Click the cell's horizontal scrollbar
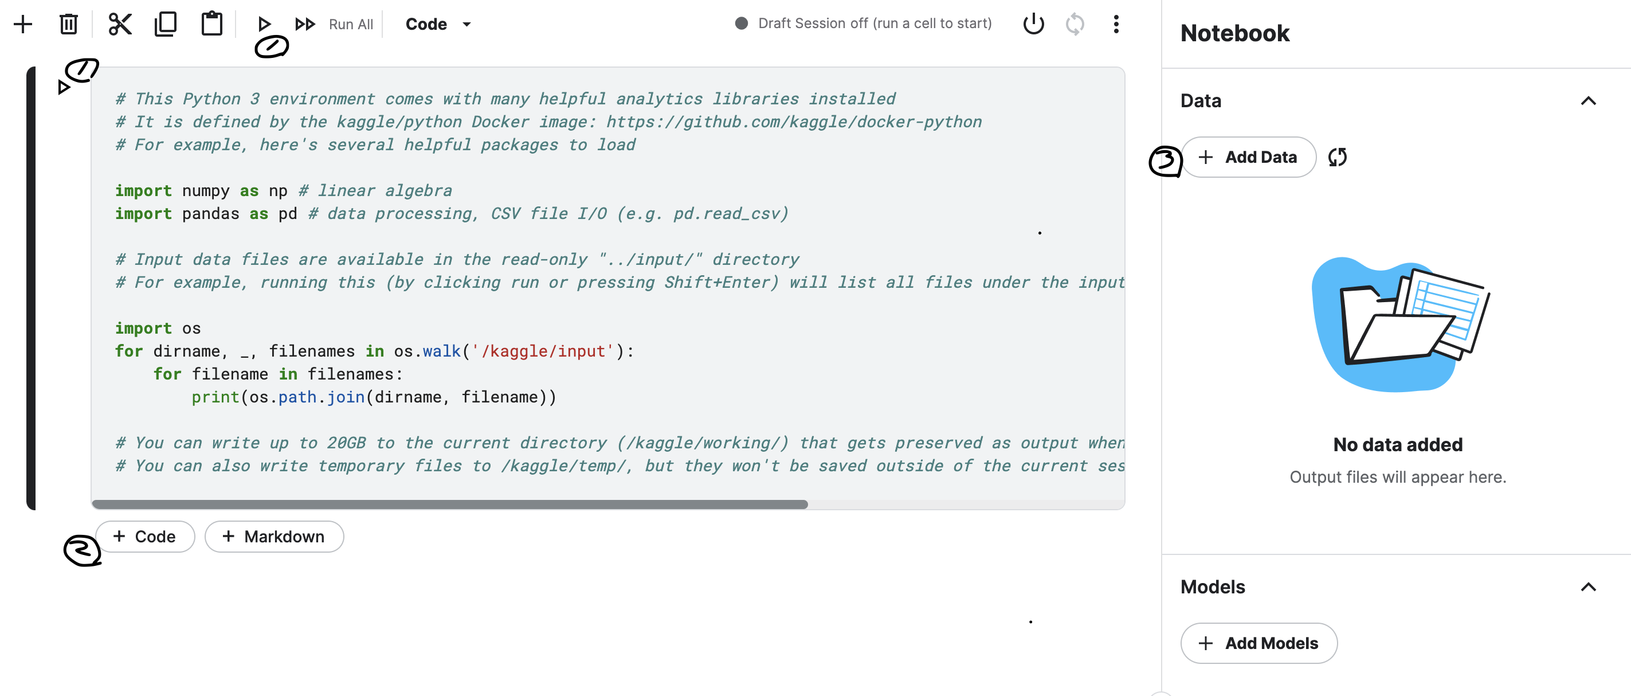Screen dimensions: 1631x696 [449, 504]
